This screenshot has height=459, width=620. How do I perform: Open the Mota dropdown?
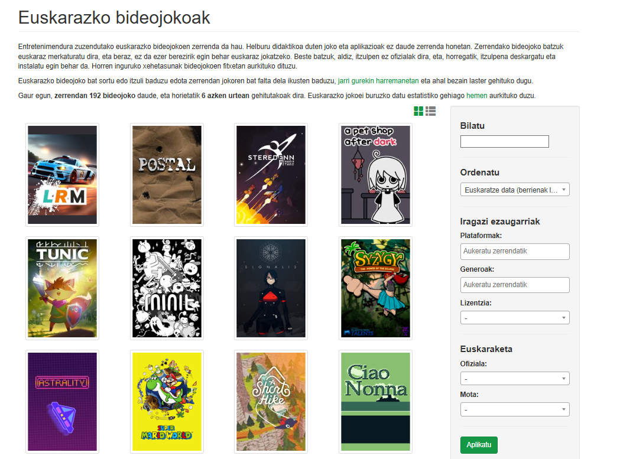click(515, 409)
